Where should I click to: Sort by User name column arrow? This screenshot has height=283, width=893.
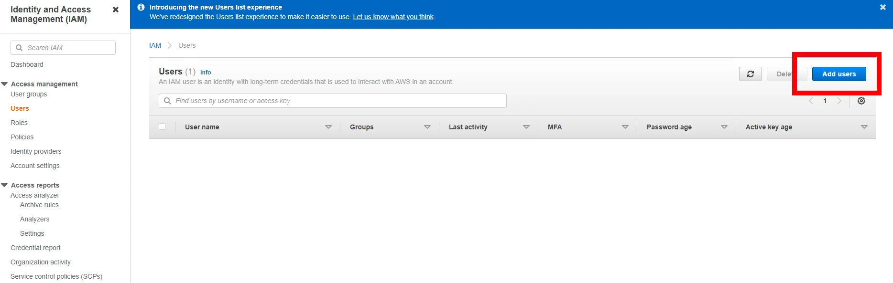pyautogui.click(x=328, y=127)
